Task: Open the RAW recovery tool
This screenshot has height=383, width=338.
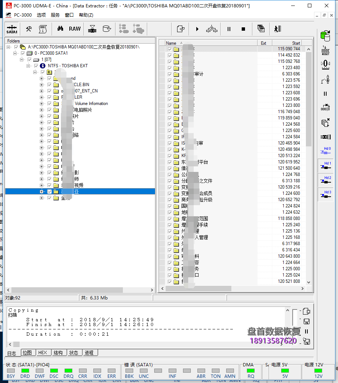Action: (x=75, y=29)
